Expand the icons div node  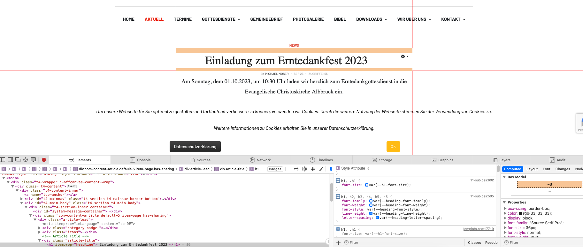pyautogui.click(x=40, y=232)
